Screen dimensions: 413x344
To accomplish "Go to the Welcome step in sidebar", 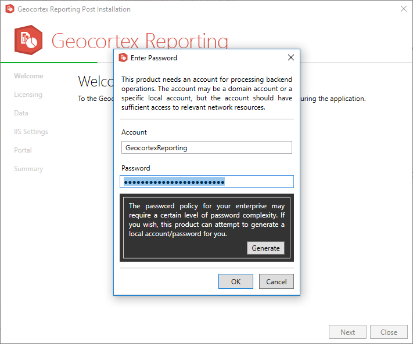I will click(28, 76).
